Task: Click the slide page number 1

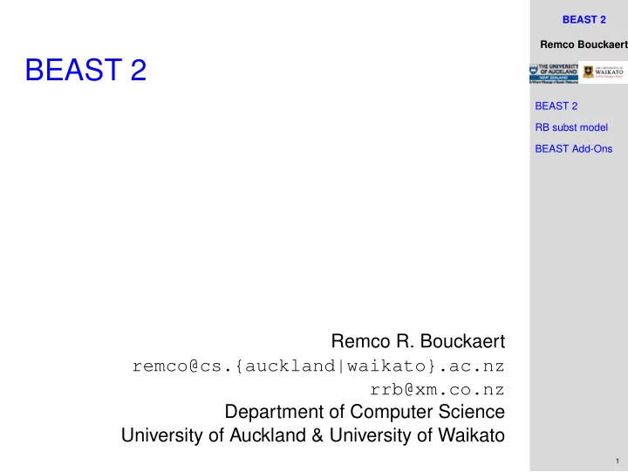Action: [618, 462]
